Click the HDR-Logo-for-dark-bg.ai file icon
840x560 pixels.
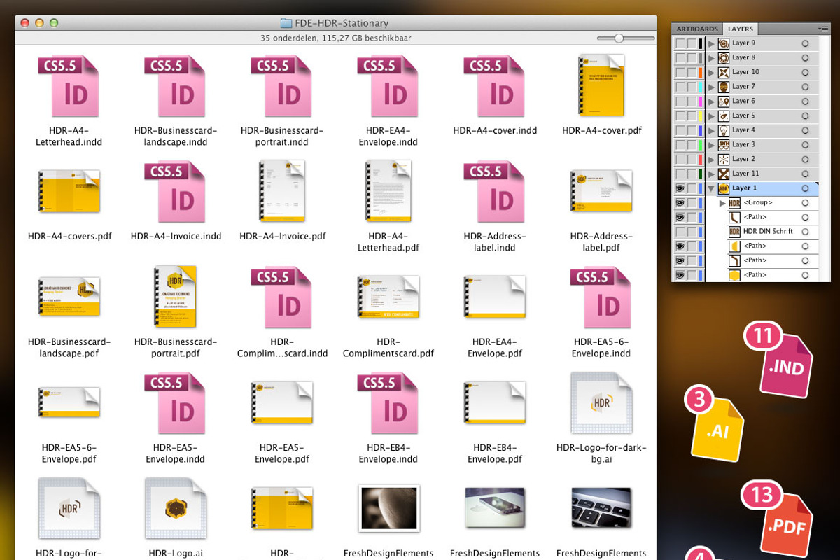pyautogui.click(x=602, y=403)
